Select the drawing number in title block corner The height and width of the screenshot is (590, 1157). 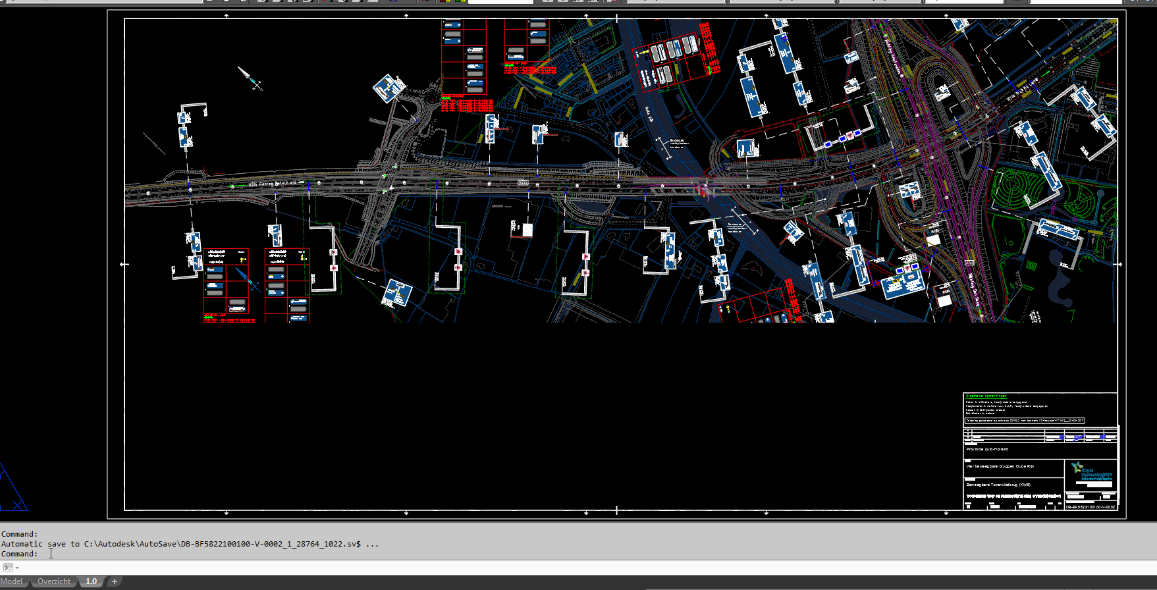pos(1090,507)
